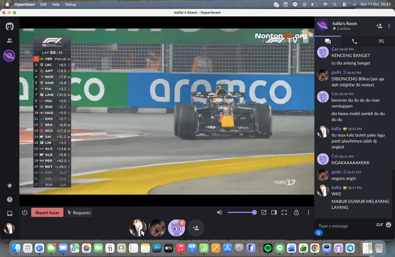The height and width of the screenshot is (257, 395).
Task: Open Telegram from the Dock
Action: [x=350, y=248]
